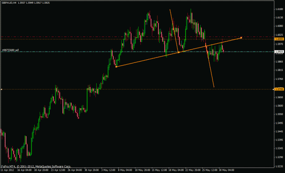Screen dimensions: 285x173
Task: Click the FxPro MT4 MetaQuotes copyright text
Action: click(36, 166)
